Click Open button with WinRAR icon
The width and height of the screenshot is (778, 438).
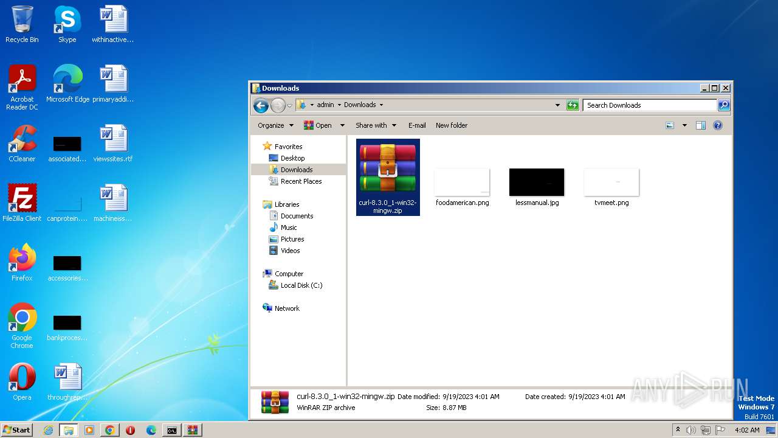(x=318, y=125)
